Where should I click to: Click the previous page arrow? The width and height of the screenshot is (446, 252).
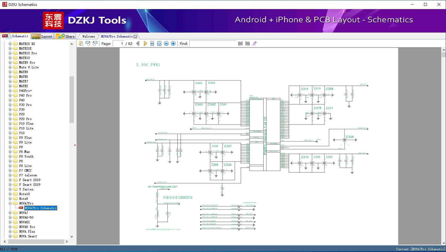click(x=138, y=43)
